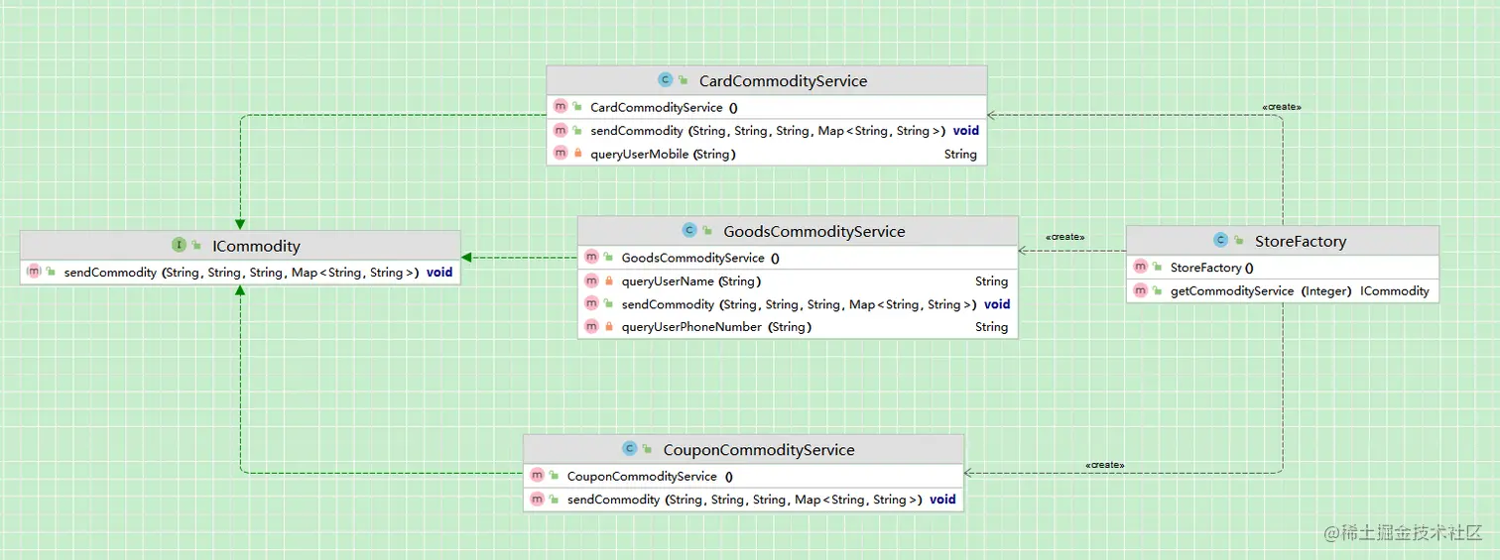This screenshot has width=1500, height=560.
Task: Select queryUserName (String) method row
Action: [798, 281]
